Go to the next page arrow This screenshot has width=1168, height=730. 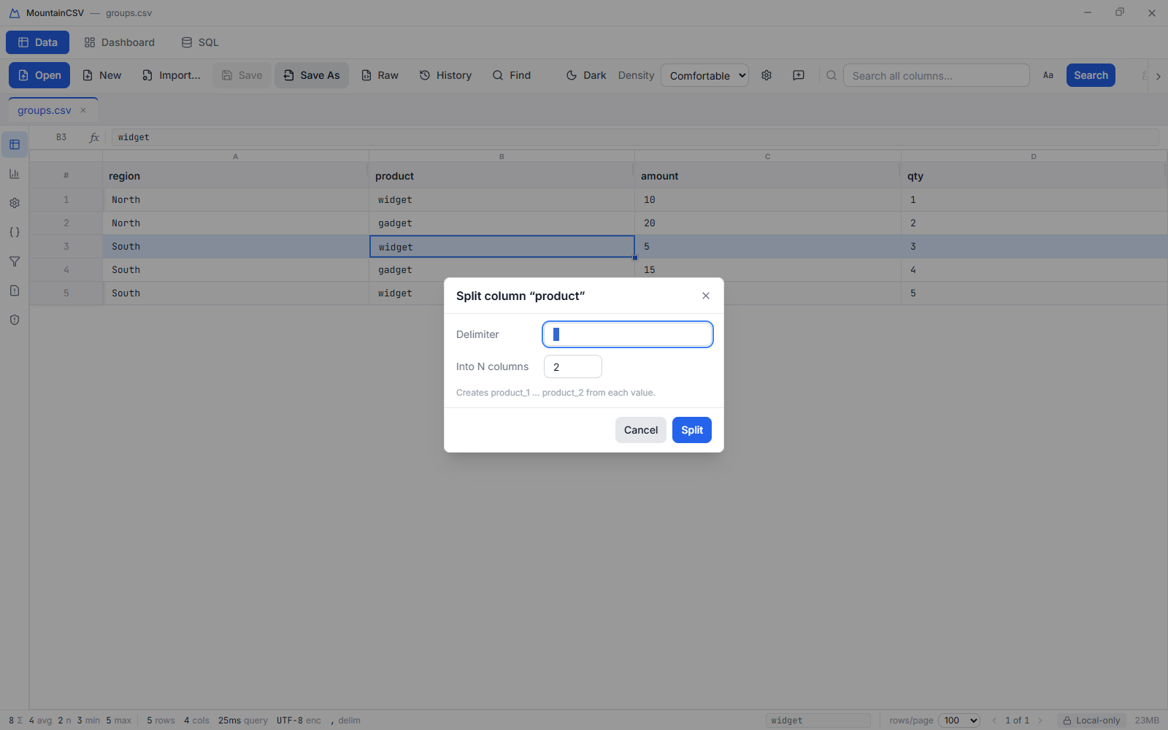[1040, 721]
